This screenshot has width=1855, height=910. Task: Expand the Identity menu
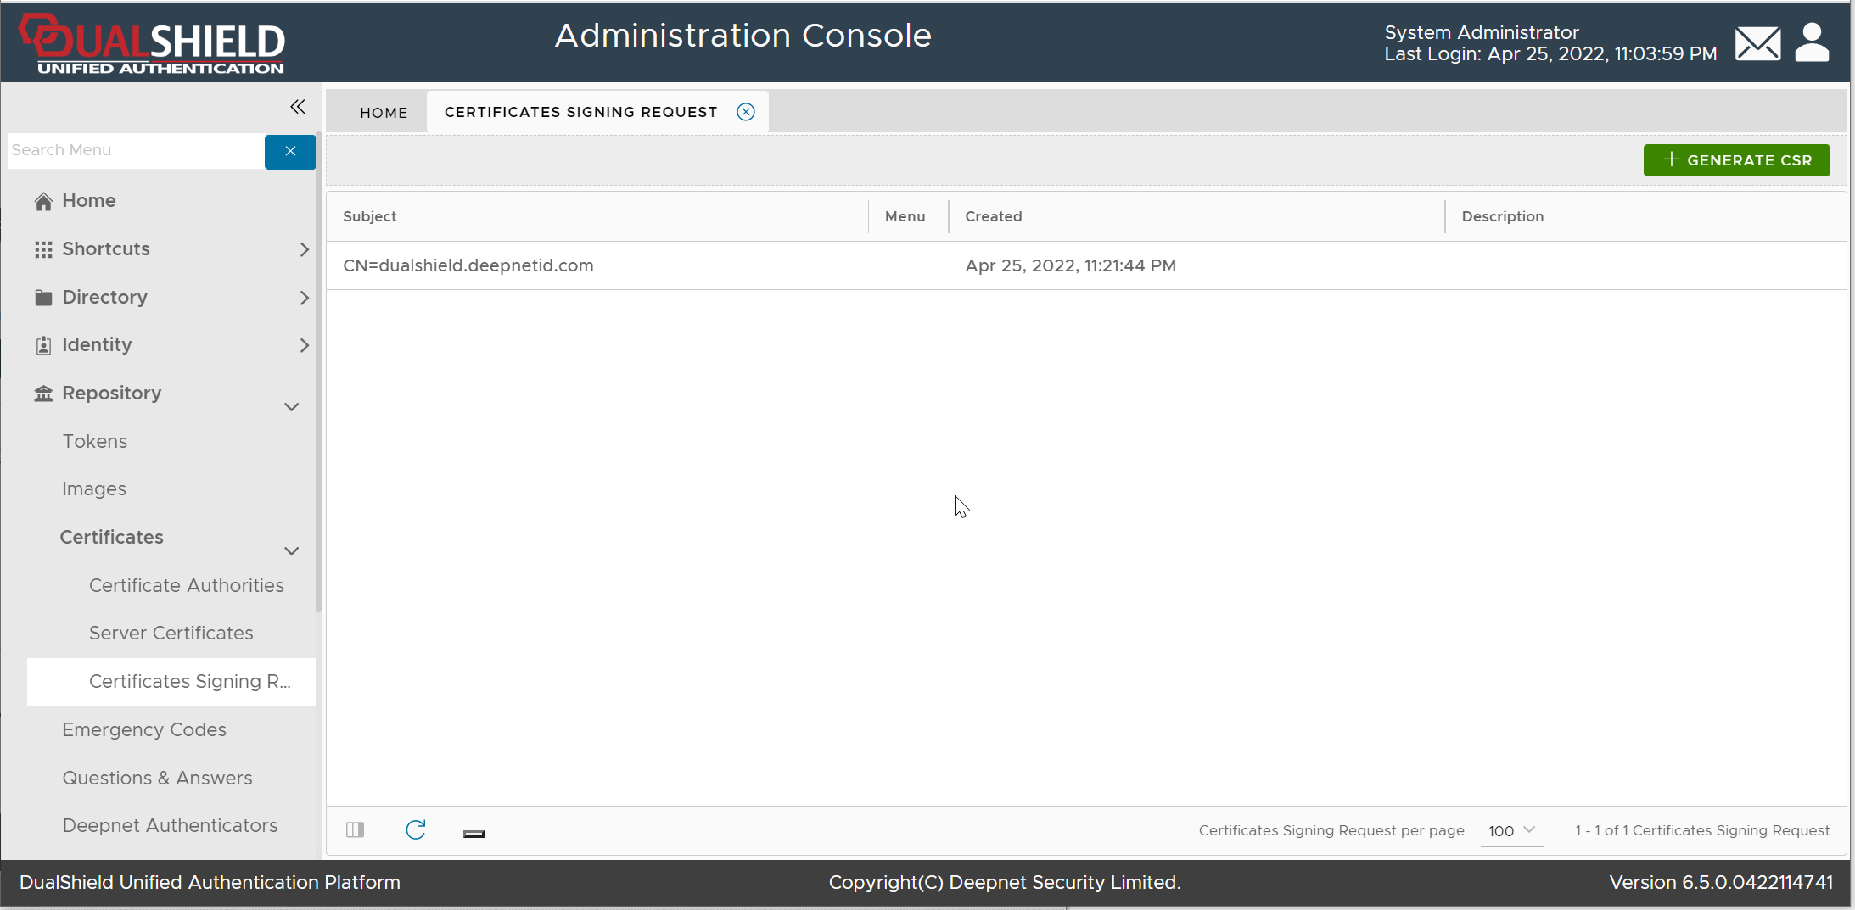(304, 345)
